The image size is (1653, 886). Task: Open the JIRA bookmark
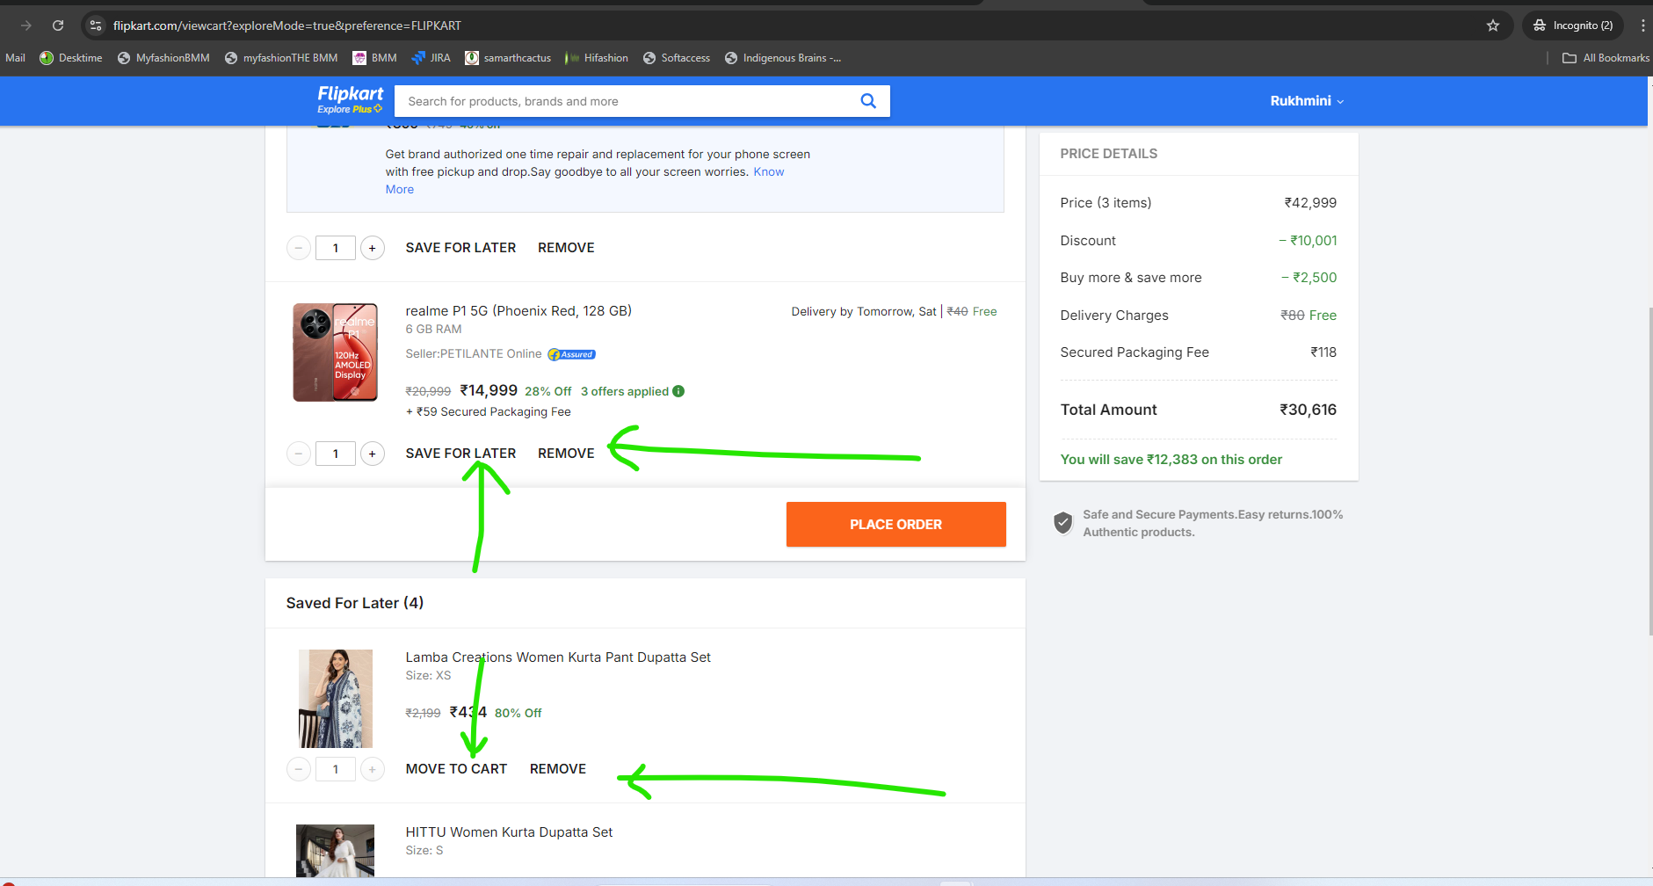point(431,58)
